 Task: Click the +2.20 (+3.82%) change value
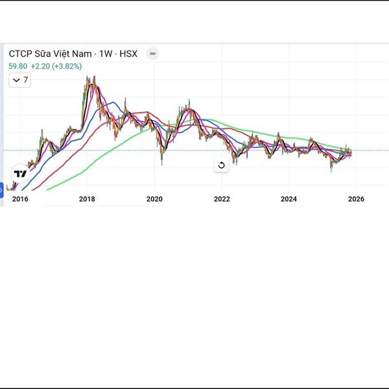coord(56,66)
